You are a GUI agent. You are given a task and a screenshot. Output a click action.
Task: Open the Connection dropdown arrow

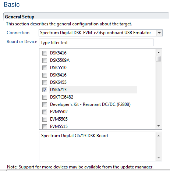click(159, 33)
